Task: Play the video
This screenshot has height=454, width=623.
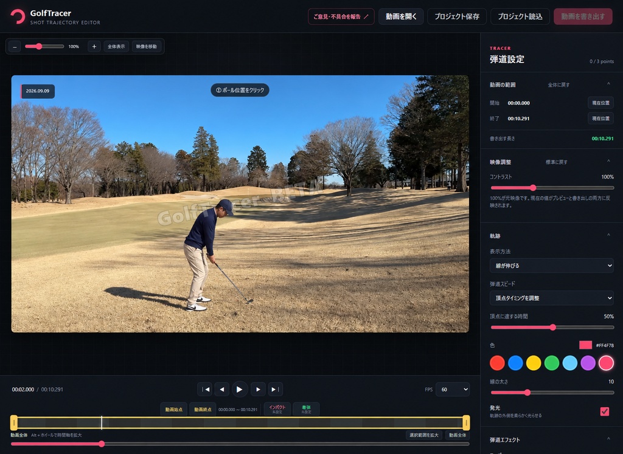Action: pyautogui.click(x=240, y=390)
